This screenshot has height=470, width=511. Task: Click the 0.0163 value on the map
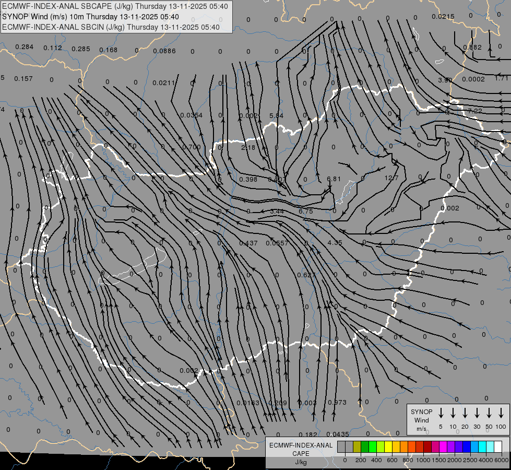tap(248, 403)
